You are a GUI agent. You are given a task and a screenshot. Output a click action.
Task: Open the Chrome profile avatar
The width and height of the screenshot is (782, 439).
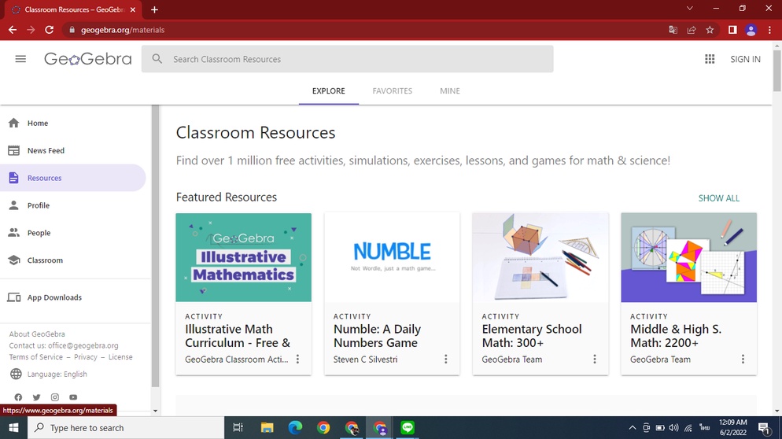click(751, 30)
